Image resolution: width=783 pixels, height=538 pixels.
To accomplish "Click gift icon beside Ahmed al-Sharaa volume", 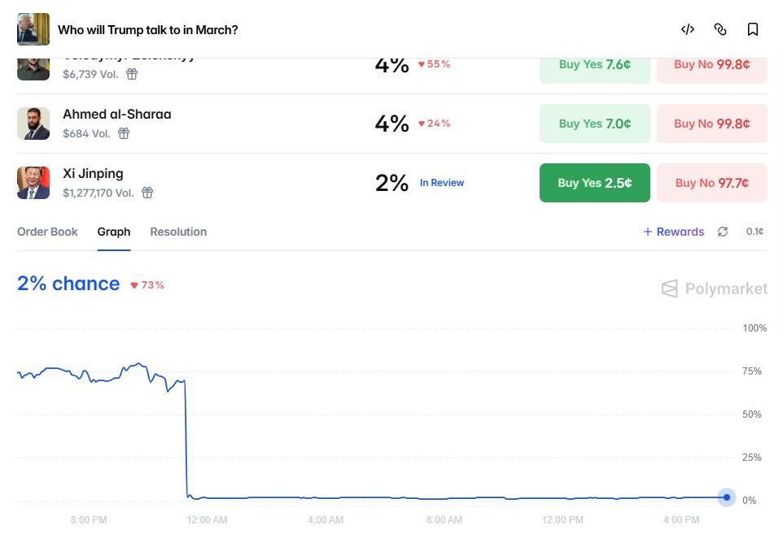I will click(124, 133).
